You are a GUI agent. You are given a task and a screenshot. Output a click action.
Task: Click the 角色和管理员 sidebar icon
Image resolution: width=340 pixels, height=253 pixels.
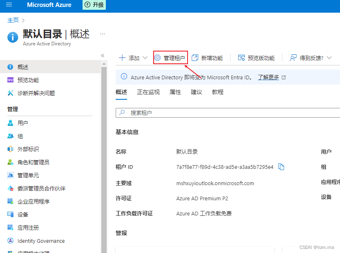pyautogui.click(x=10, y=162)
